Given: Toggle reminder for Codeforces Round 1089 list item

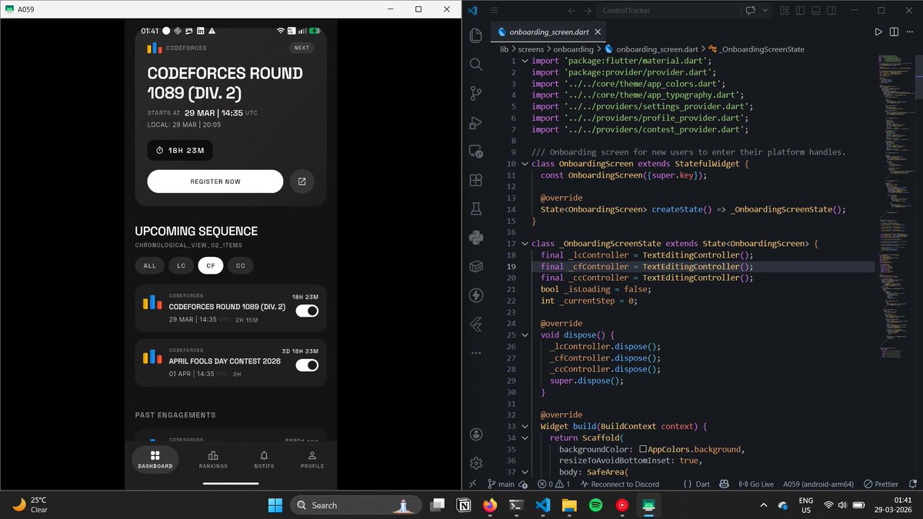Looking at the screenshot, I should (307, 311).
